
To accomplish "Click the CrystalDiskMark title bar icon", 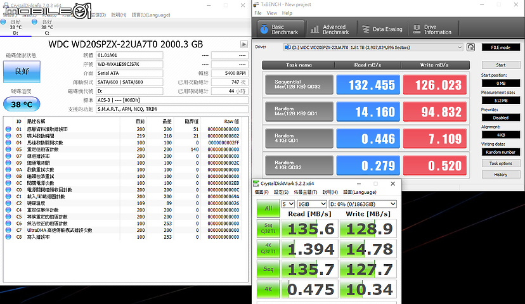I will tap(256, 184).
